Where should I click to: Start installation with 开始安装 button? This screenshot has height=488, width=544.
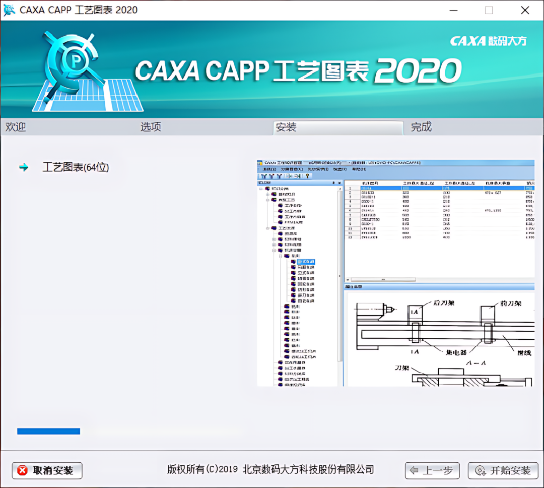click(x=503, y=471)
